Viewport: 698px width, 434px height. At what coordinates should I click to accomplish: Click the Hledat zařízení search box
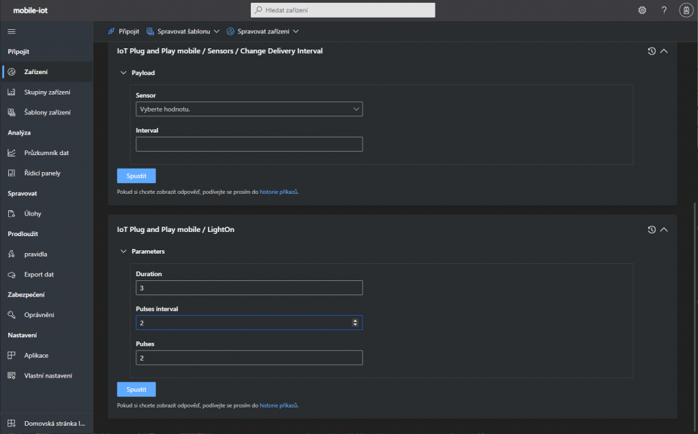click(x=343, y=10)
